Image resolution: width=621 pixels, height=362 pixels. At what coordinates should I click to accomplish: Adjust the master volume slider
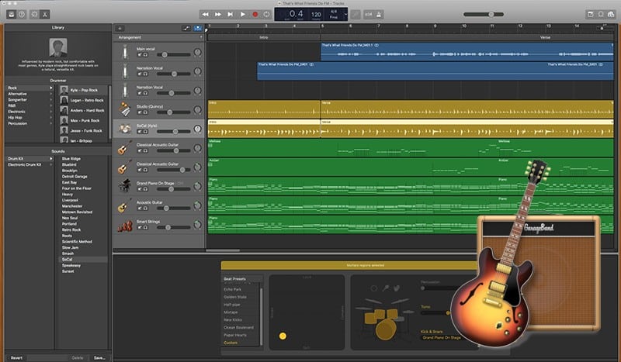tap(484, 14)
